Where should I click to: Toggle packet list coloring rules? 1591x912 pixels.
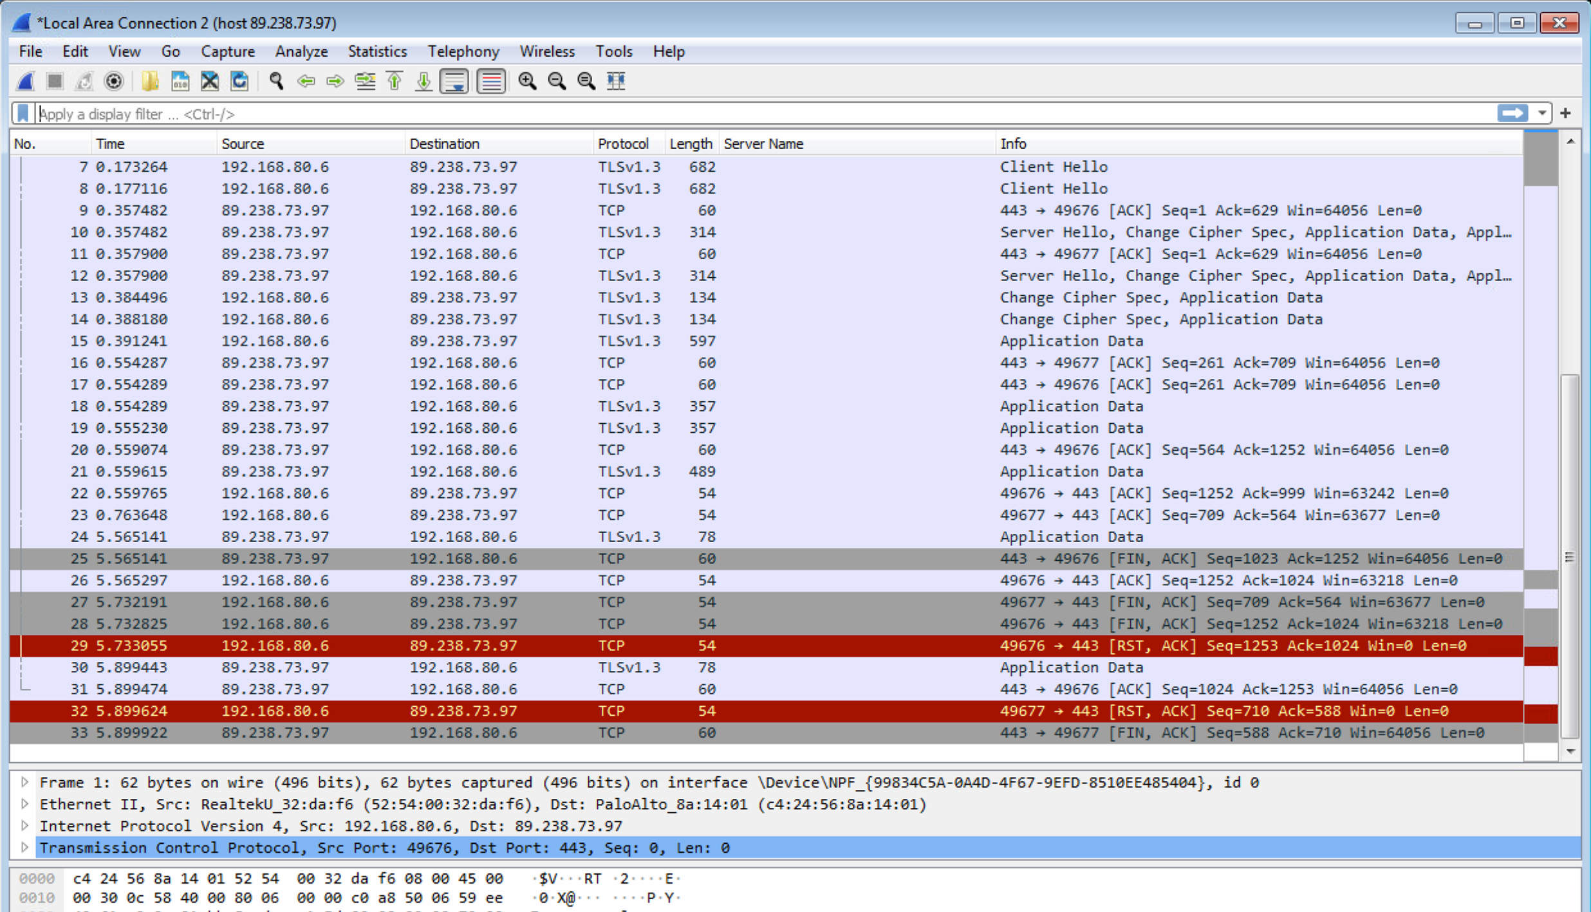click(491, 82)
